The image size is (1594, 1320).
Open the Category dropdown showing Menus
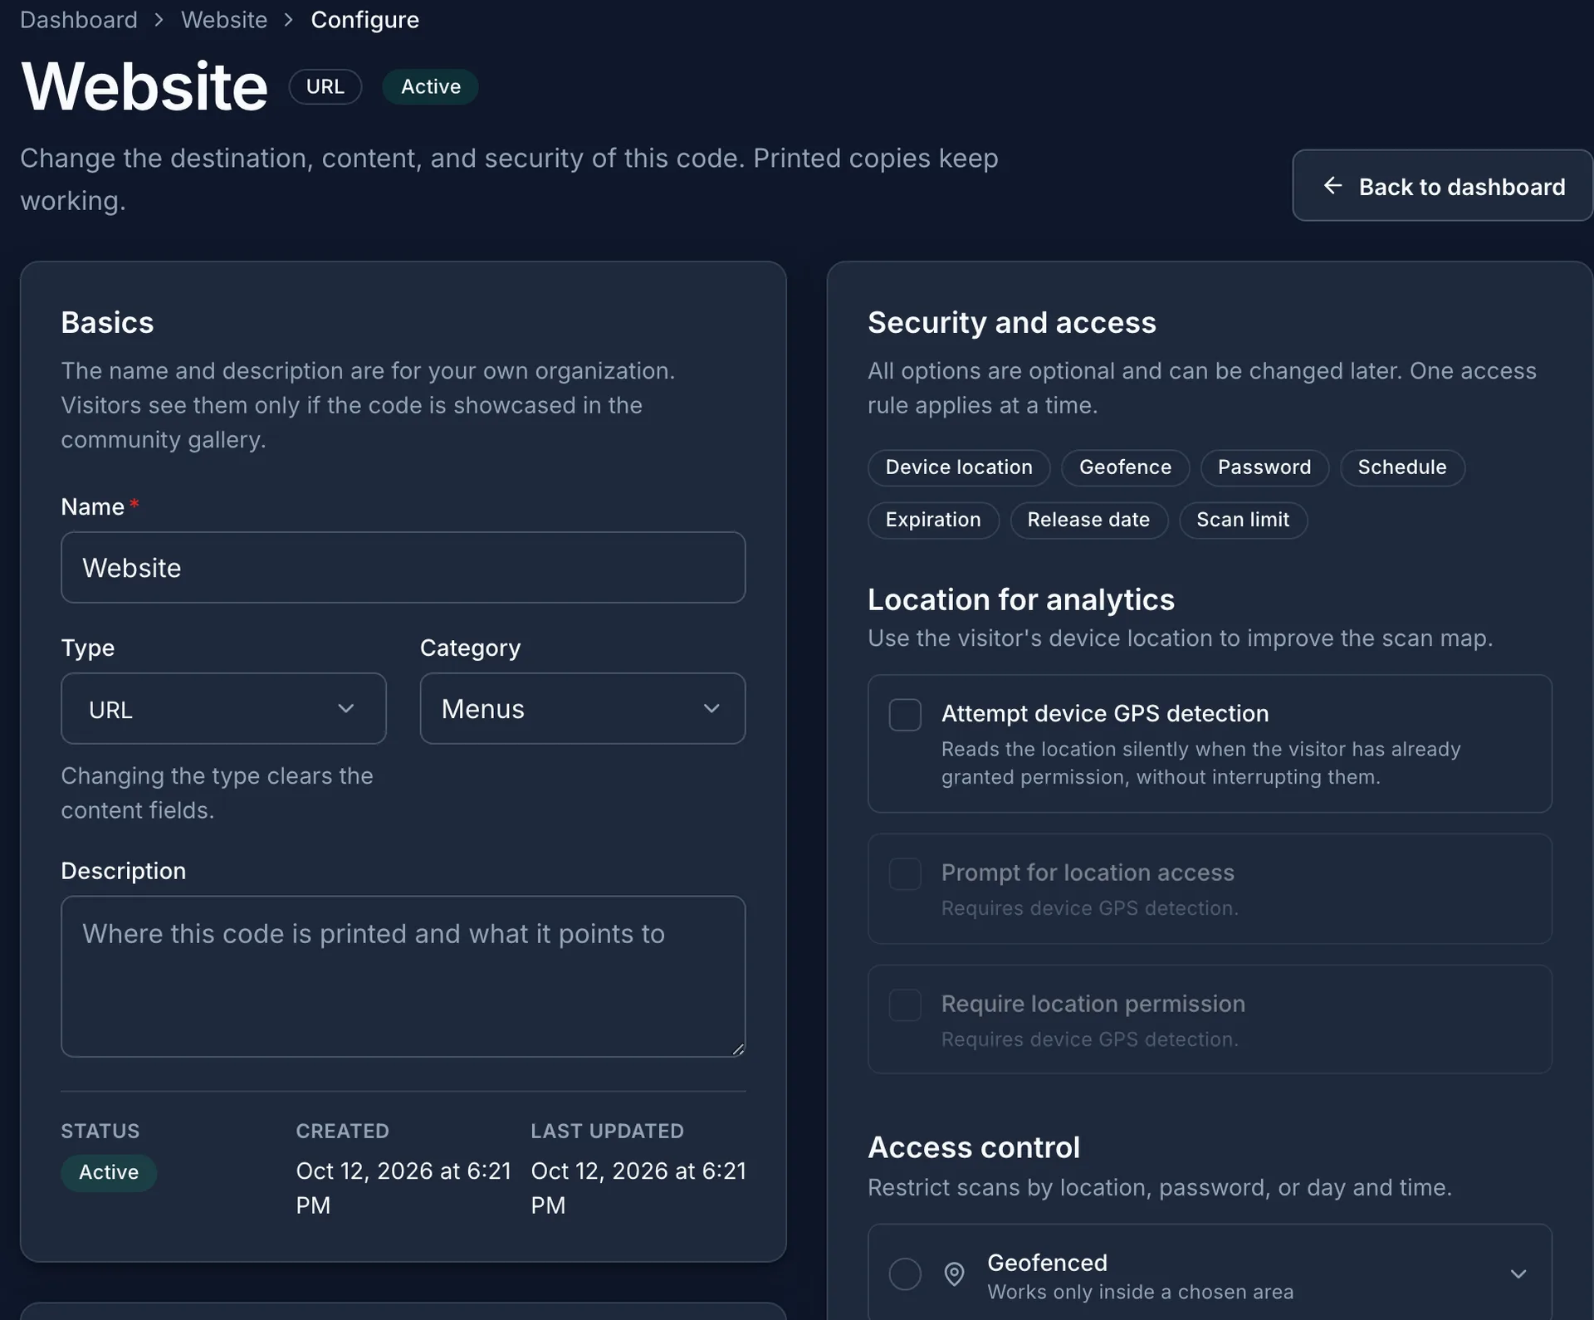click(583, 709)
